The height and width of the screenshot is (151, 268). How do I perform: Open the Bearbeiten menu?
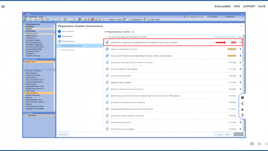click(x=32, y=16)
